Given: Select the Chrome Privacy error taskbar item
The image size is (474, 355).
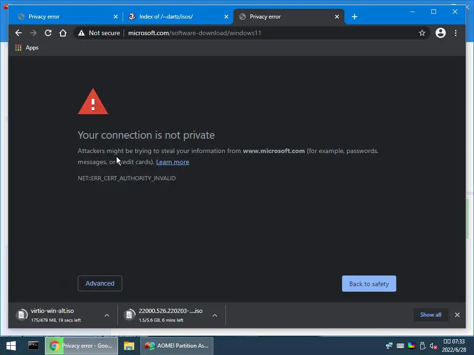Looking at the screenshot, I should (x=81, y=346).
